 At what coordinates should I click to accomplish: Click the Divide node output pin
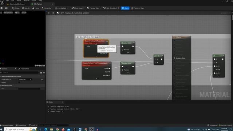coord(162,59)
